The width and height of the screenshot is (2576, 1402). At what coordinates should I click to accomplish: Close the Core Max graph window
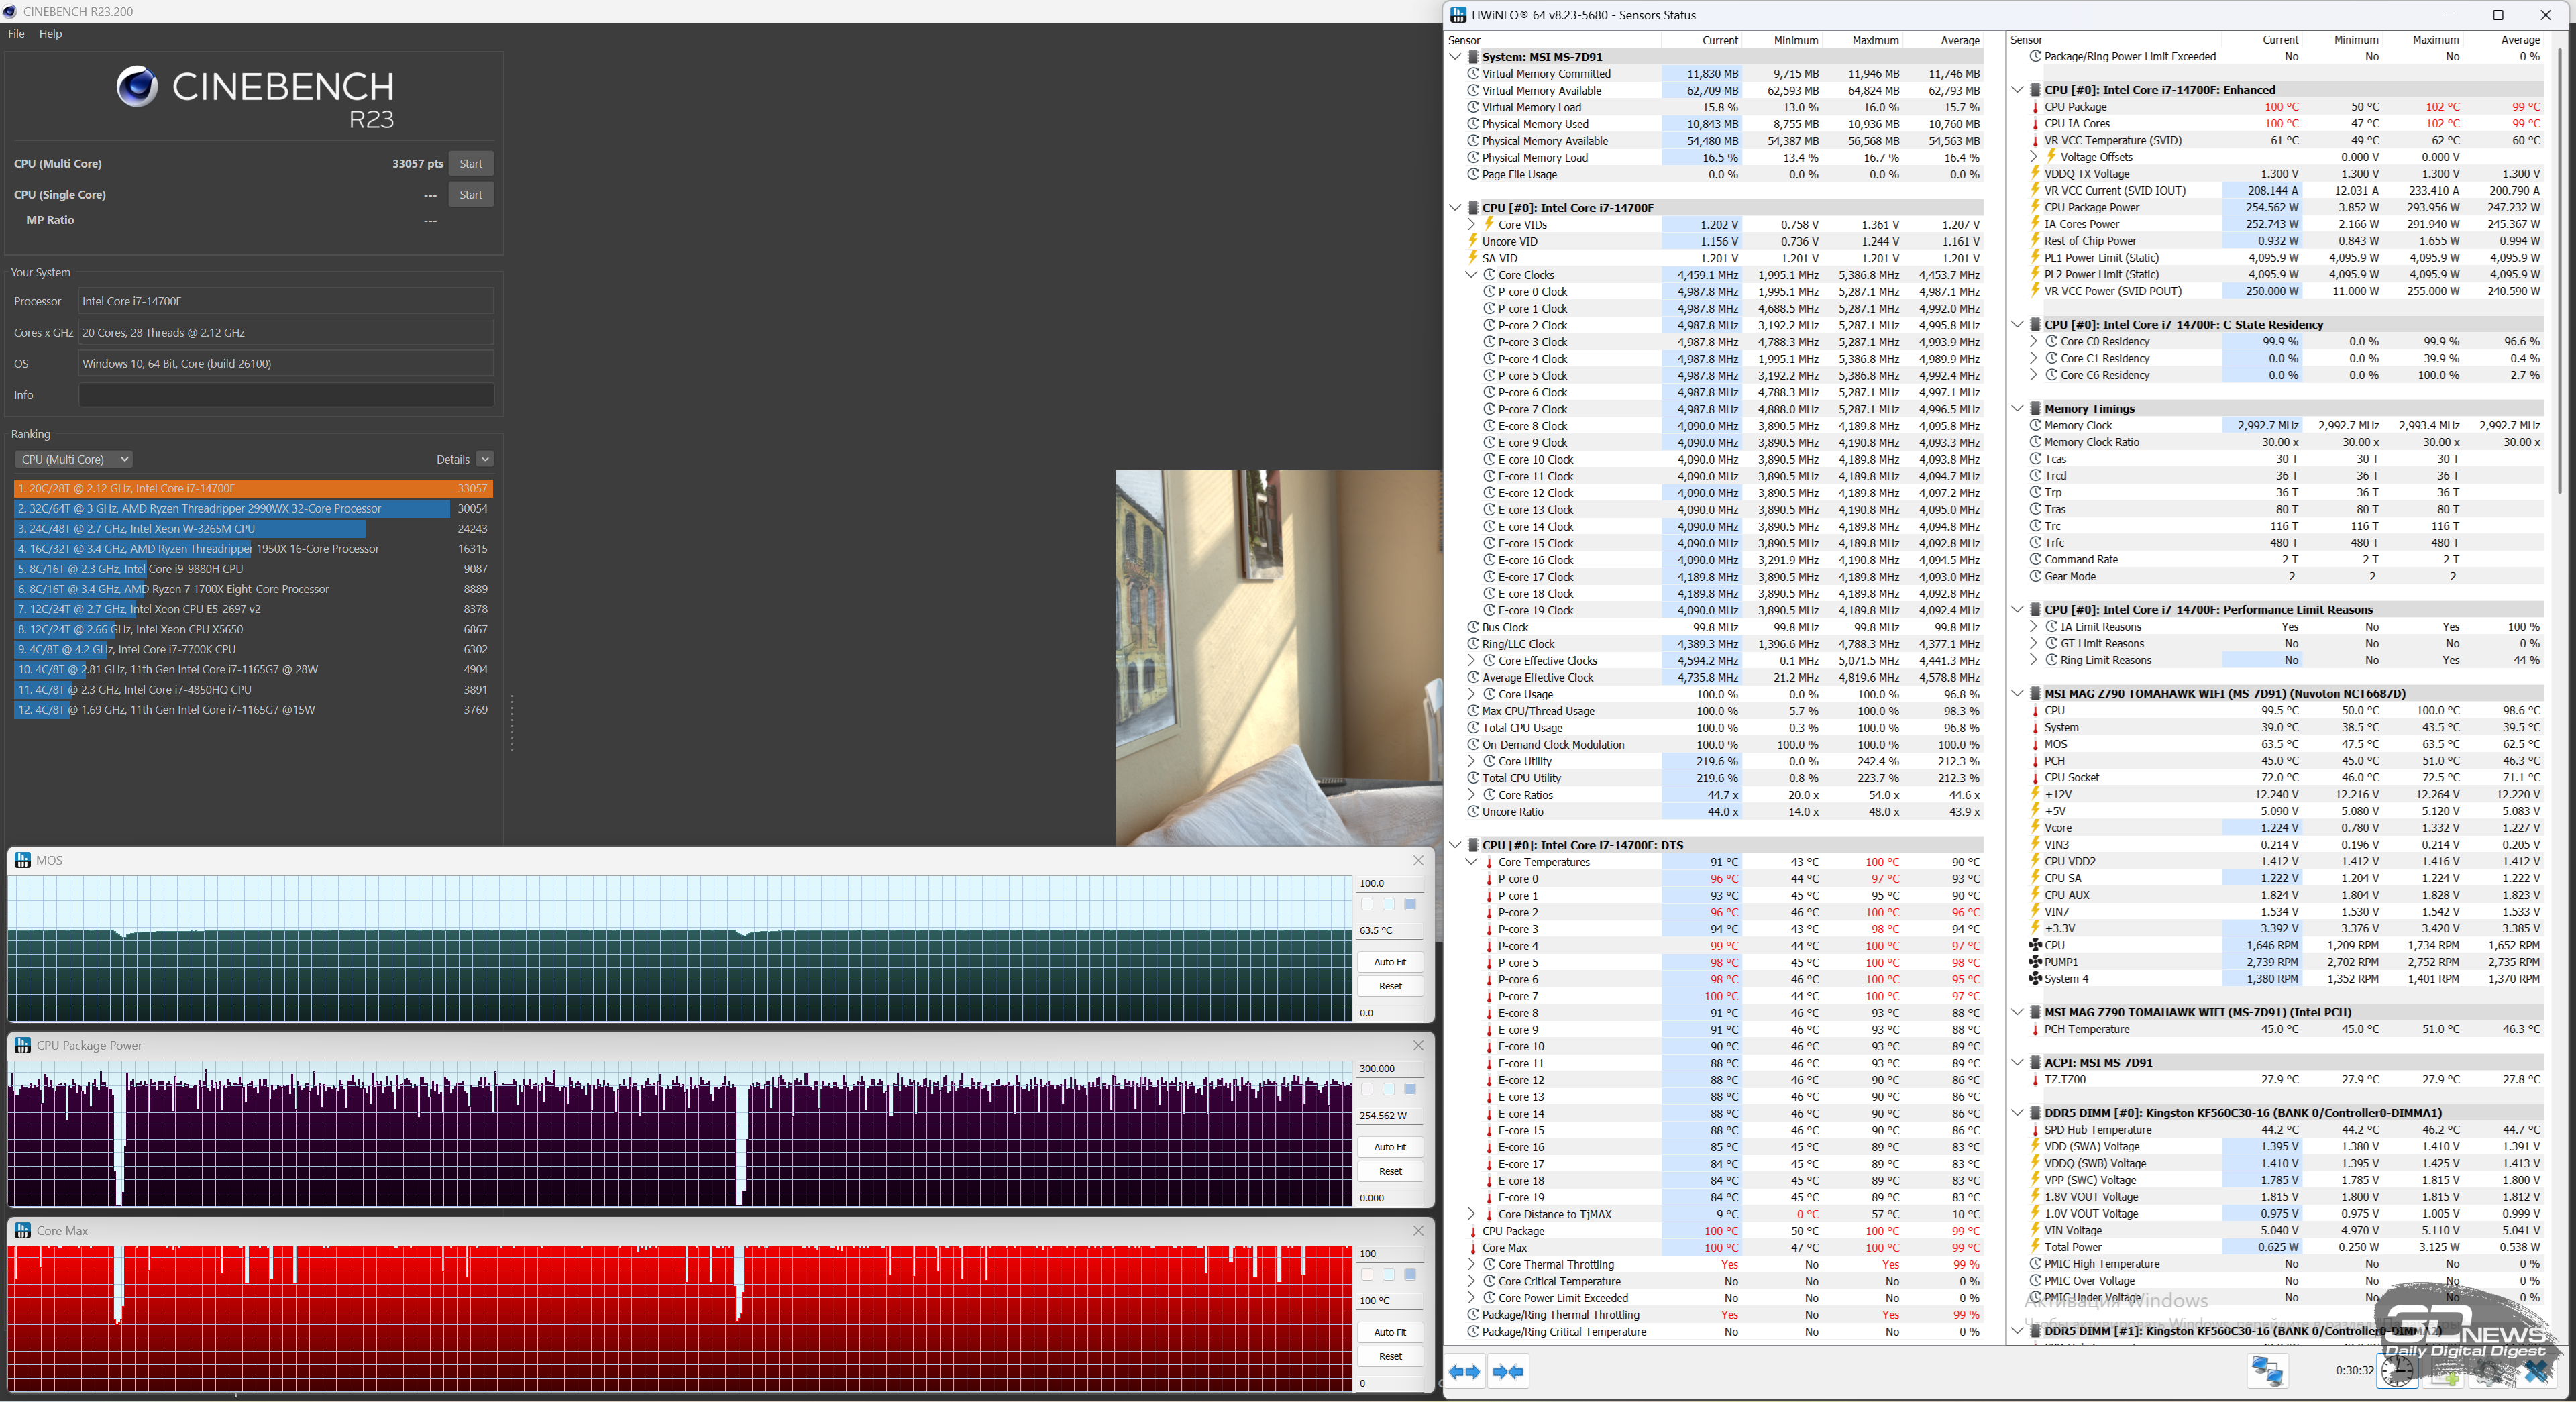click(x=1418, y=1230)
